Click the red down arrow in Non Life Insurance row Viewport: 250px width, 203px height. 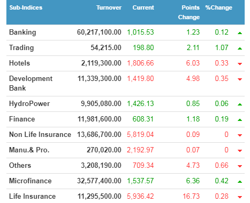(240, 135)
